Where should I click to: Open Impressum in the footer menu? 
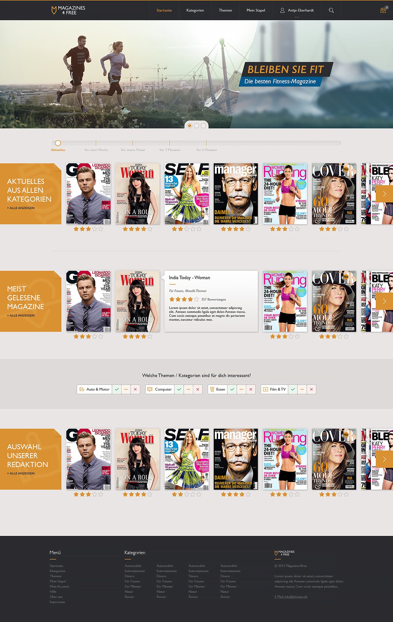pyautogui.click(x=57, y=602)
